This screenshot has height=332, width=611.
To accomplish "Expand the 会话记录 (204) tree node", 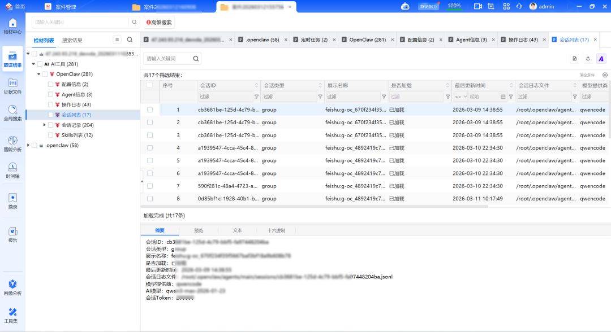I will [x=45, y=125].
